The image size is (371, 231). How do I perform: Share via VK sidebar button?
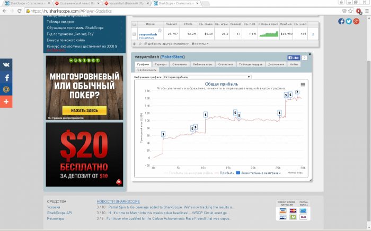(6, 64)
